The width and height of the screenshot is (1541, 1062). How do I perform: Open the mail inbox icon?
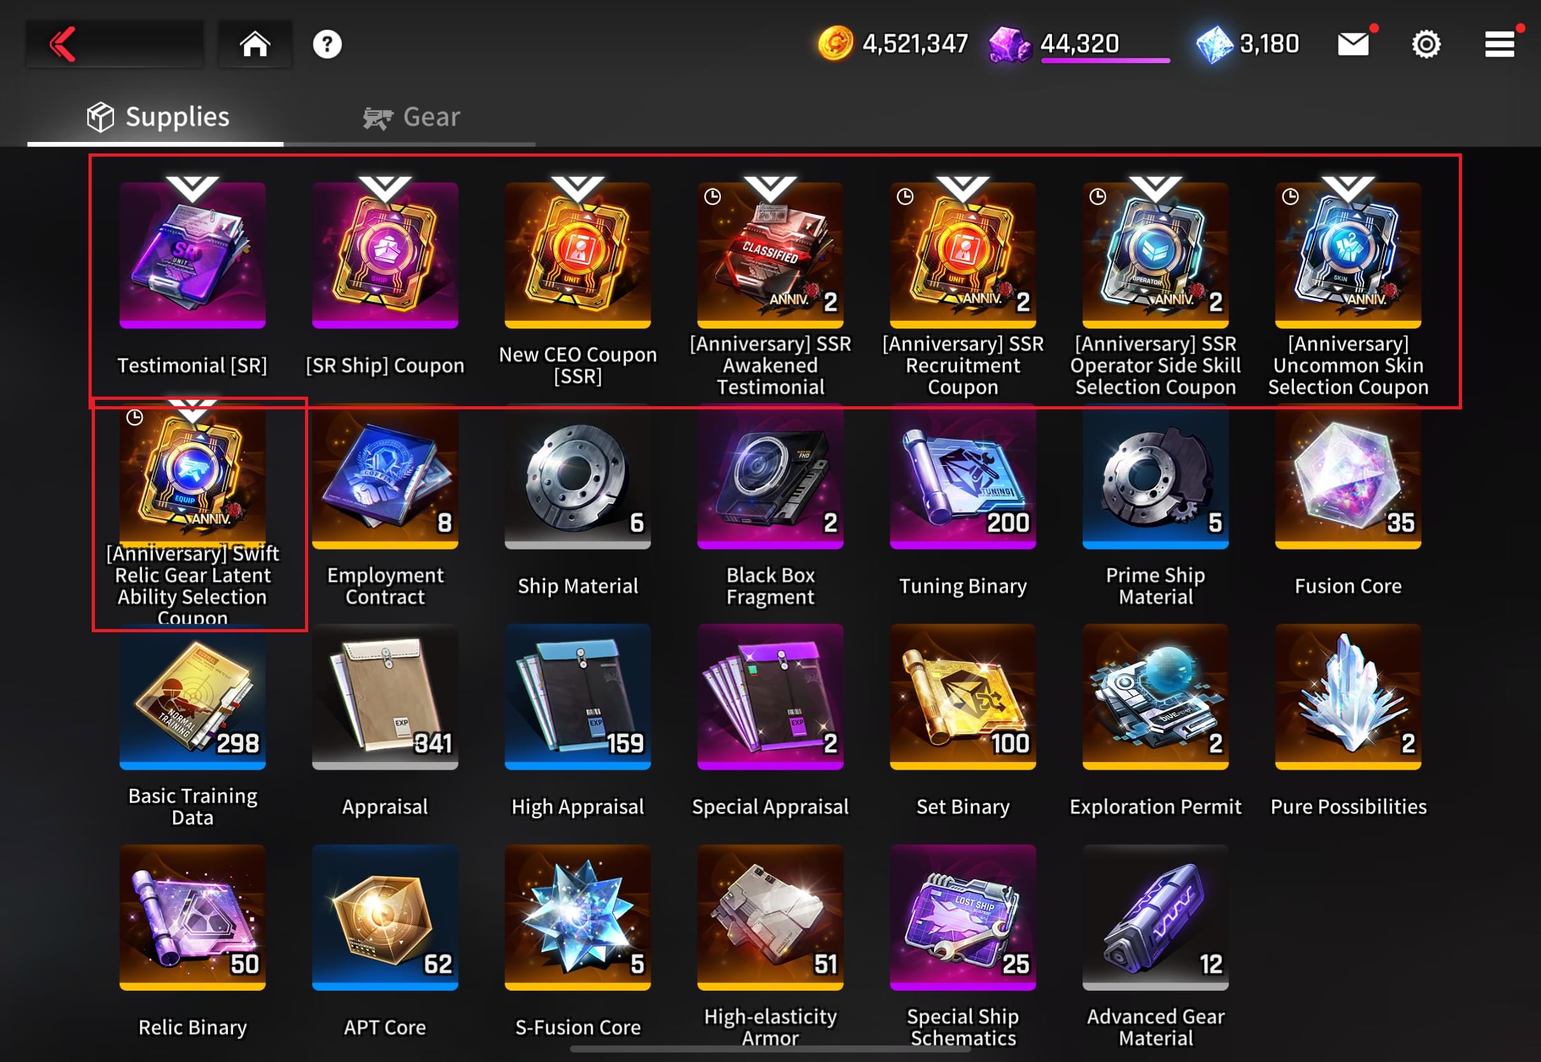coord(1353,44)
